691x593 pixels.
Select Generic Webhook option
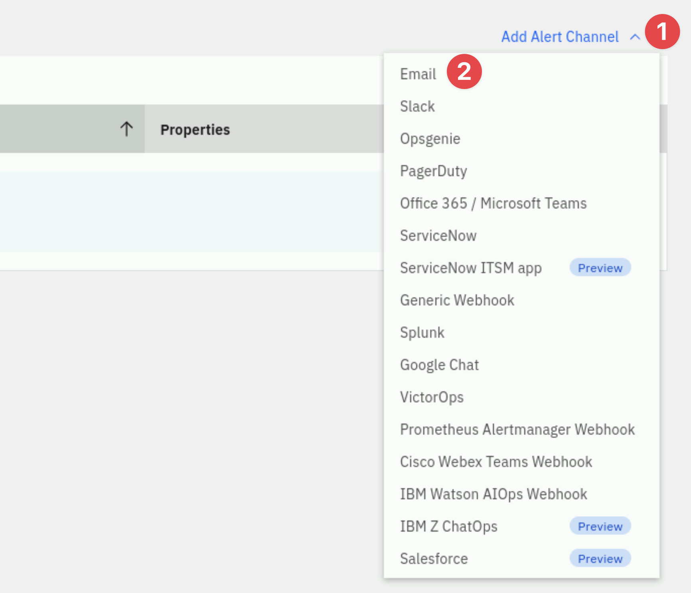pyautogui.click(x=521, y=300)
